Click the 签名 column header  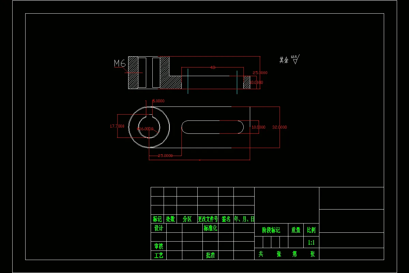pyautogui.click(x=226, y=219)
